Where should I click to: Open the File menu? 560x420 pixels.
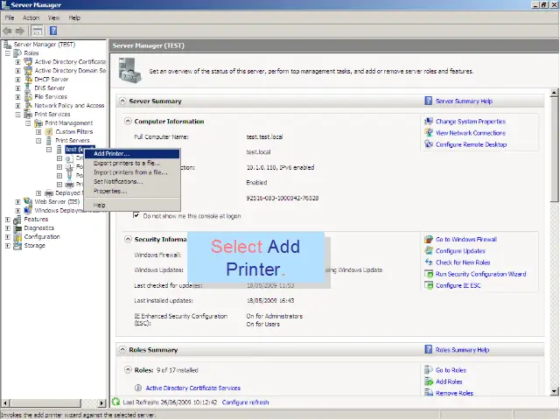tap(10, 17)
